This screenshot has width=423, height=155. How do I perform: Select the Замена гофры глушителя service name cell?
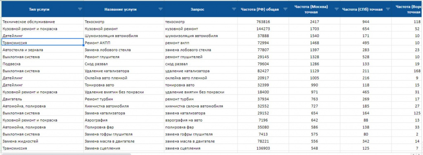coord(124,134)
